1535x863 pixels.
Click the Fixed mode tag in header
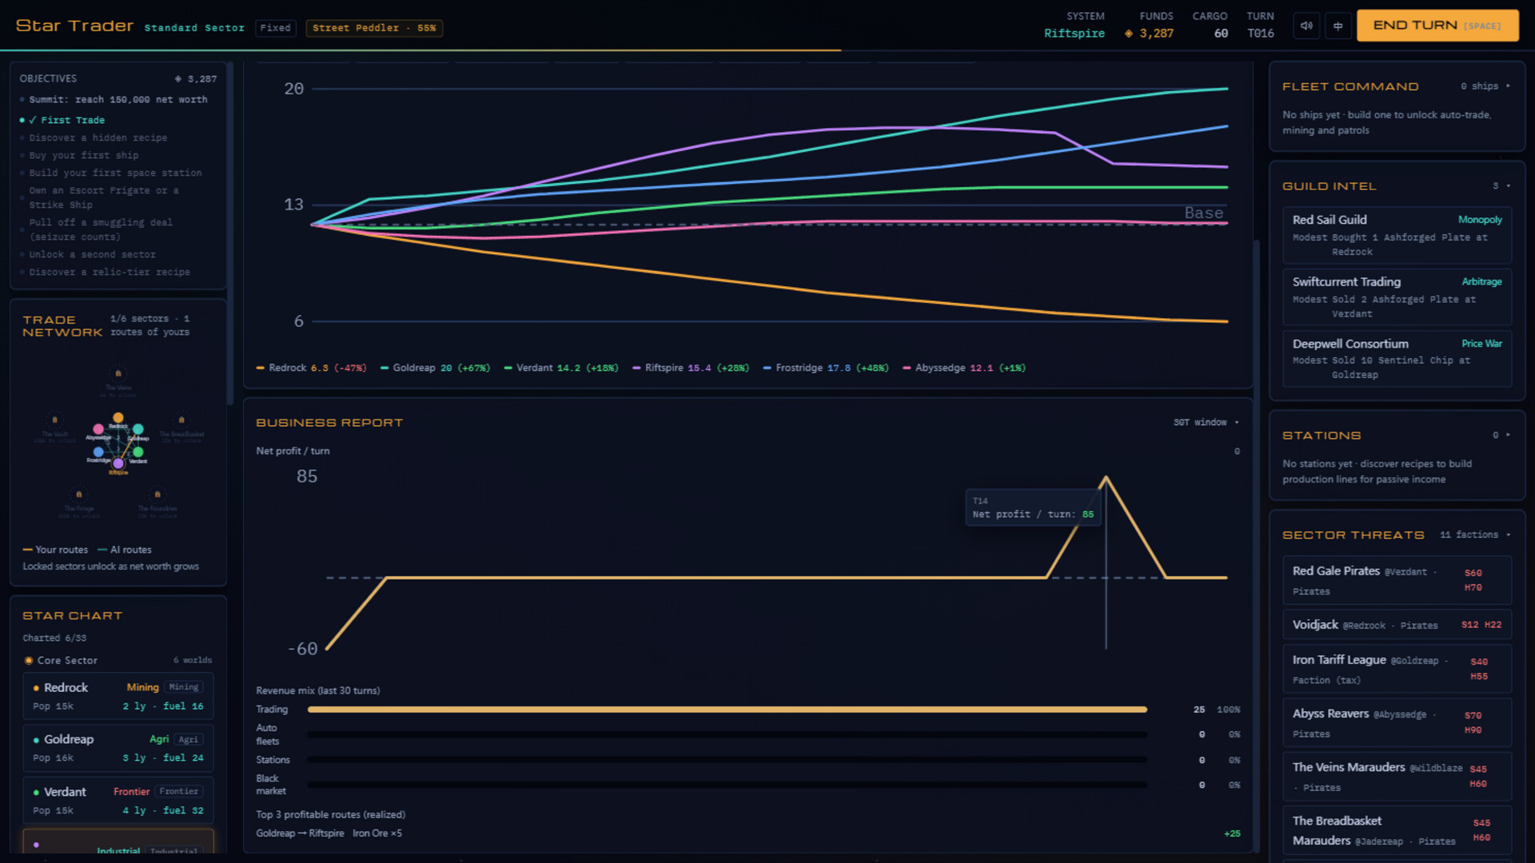coord(276,28)
